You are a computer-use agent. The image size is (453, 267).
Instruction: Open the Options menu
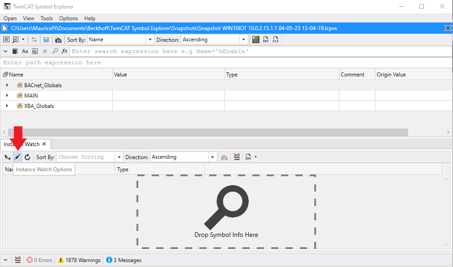click(x=69, y=18)
